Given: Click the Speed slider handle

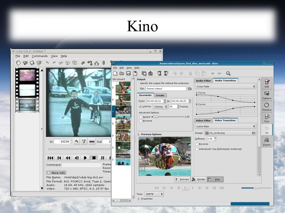Looking at the screenshot, I should pyautogui.click(x=156, y=117).
